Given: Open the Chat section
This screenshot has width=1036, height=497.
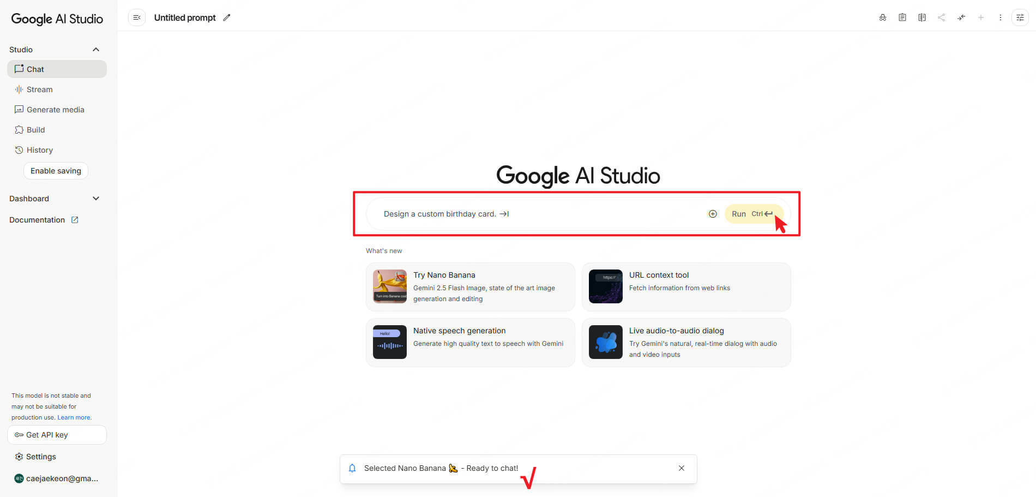Looking at the screenshot, I should [57, 69].
